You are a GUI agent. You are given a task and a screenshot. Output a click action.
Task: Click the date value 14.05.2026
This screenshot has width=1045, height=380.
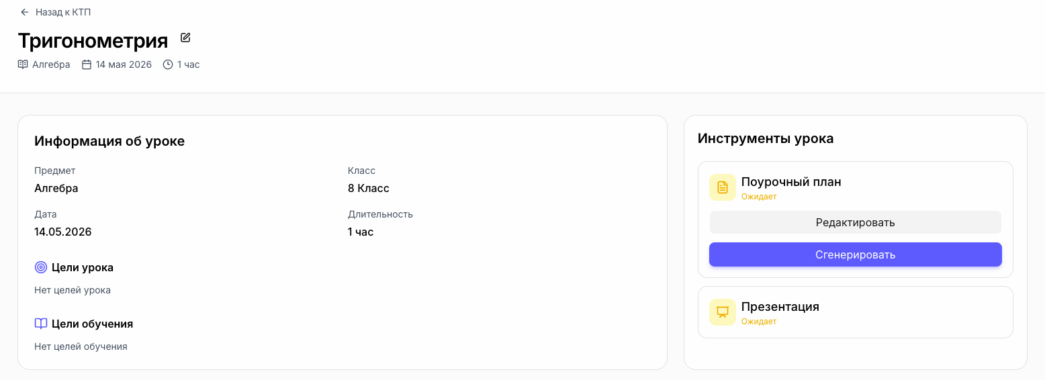[x=63, y=232]
